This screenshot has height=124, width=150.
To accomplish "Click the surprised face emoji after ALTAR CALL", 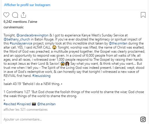I will 54,47.
